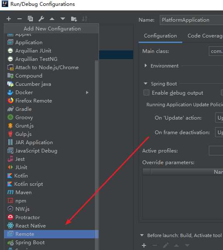Add a Before launch task with plus
The image size is (223, 250).
pyautogui.click(x=144, y=245)
